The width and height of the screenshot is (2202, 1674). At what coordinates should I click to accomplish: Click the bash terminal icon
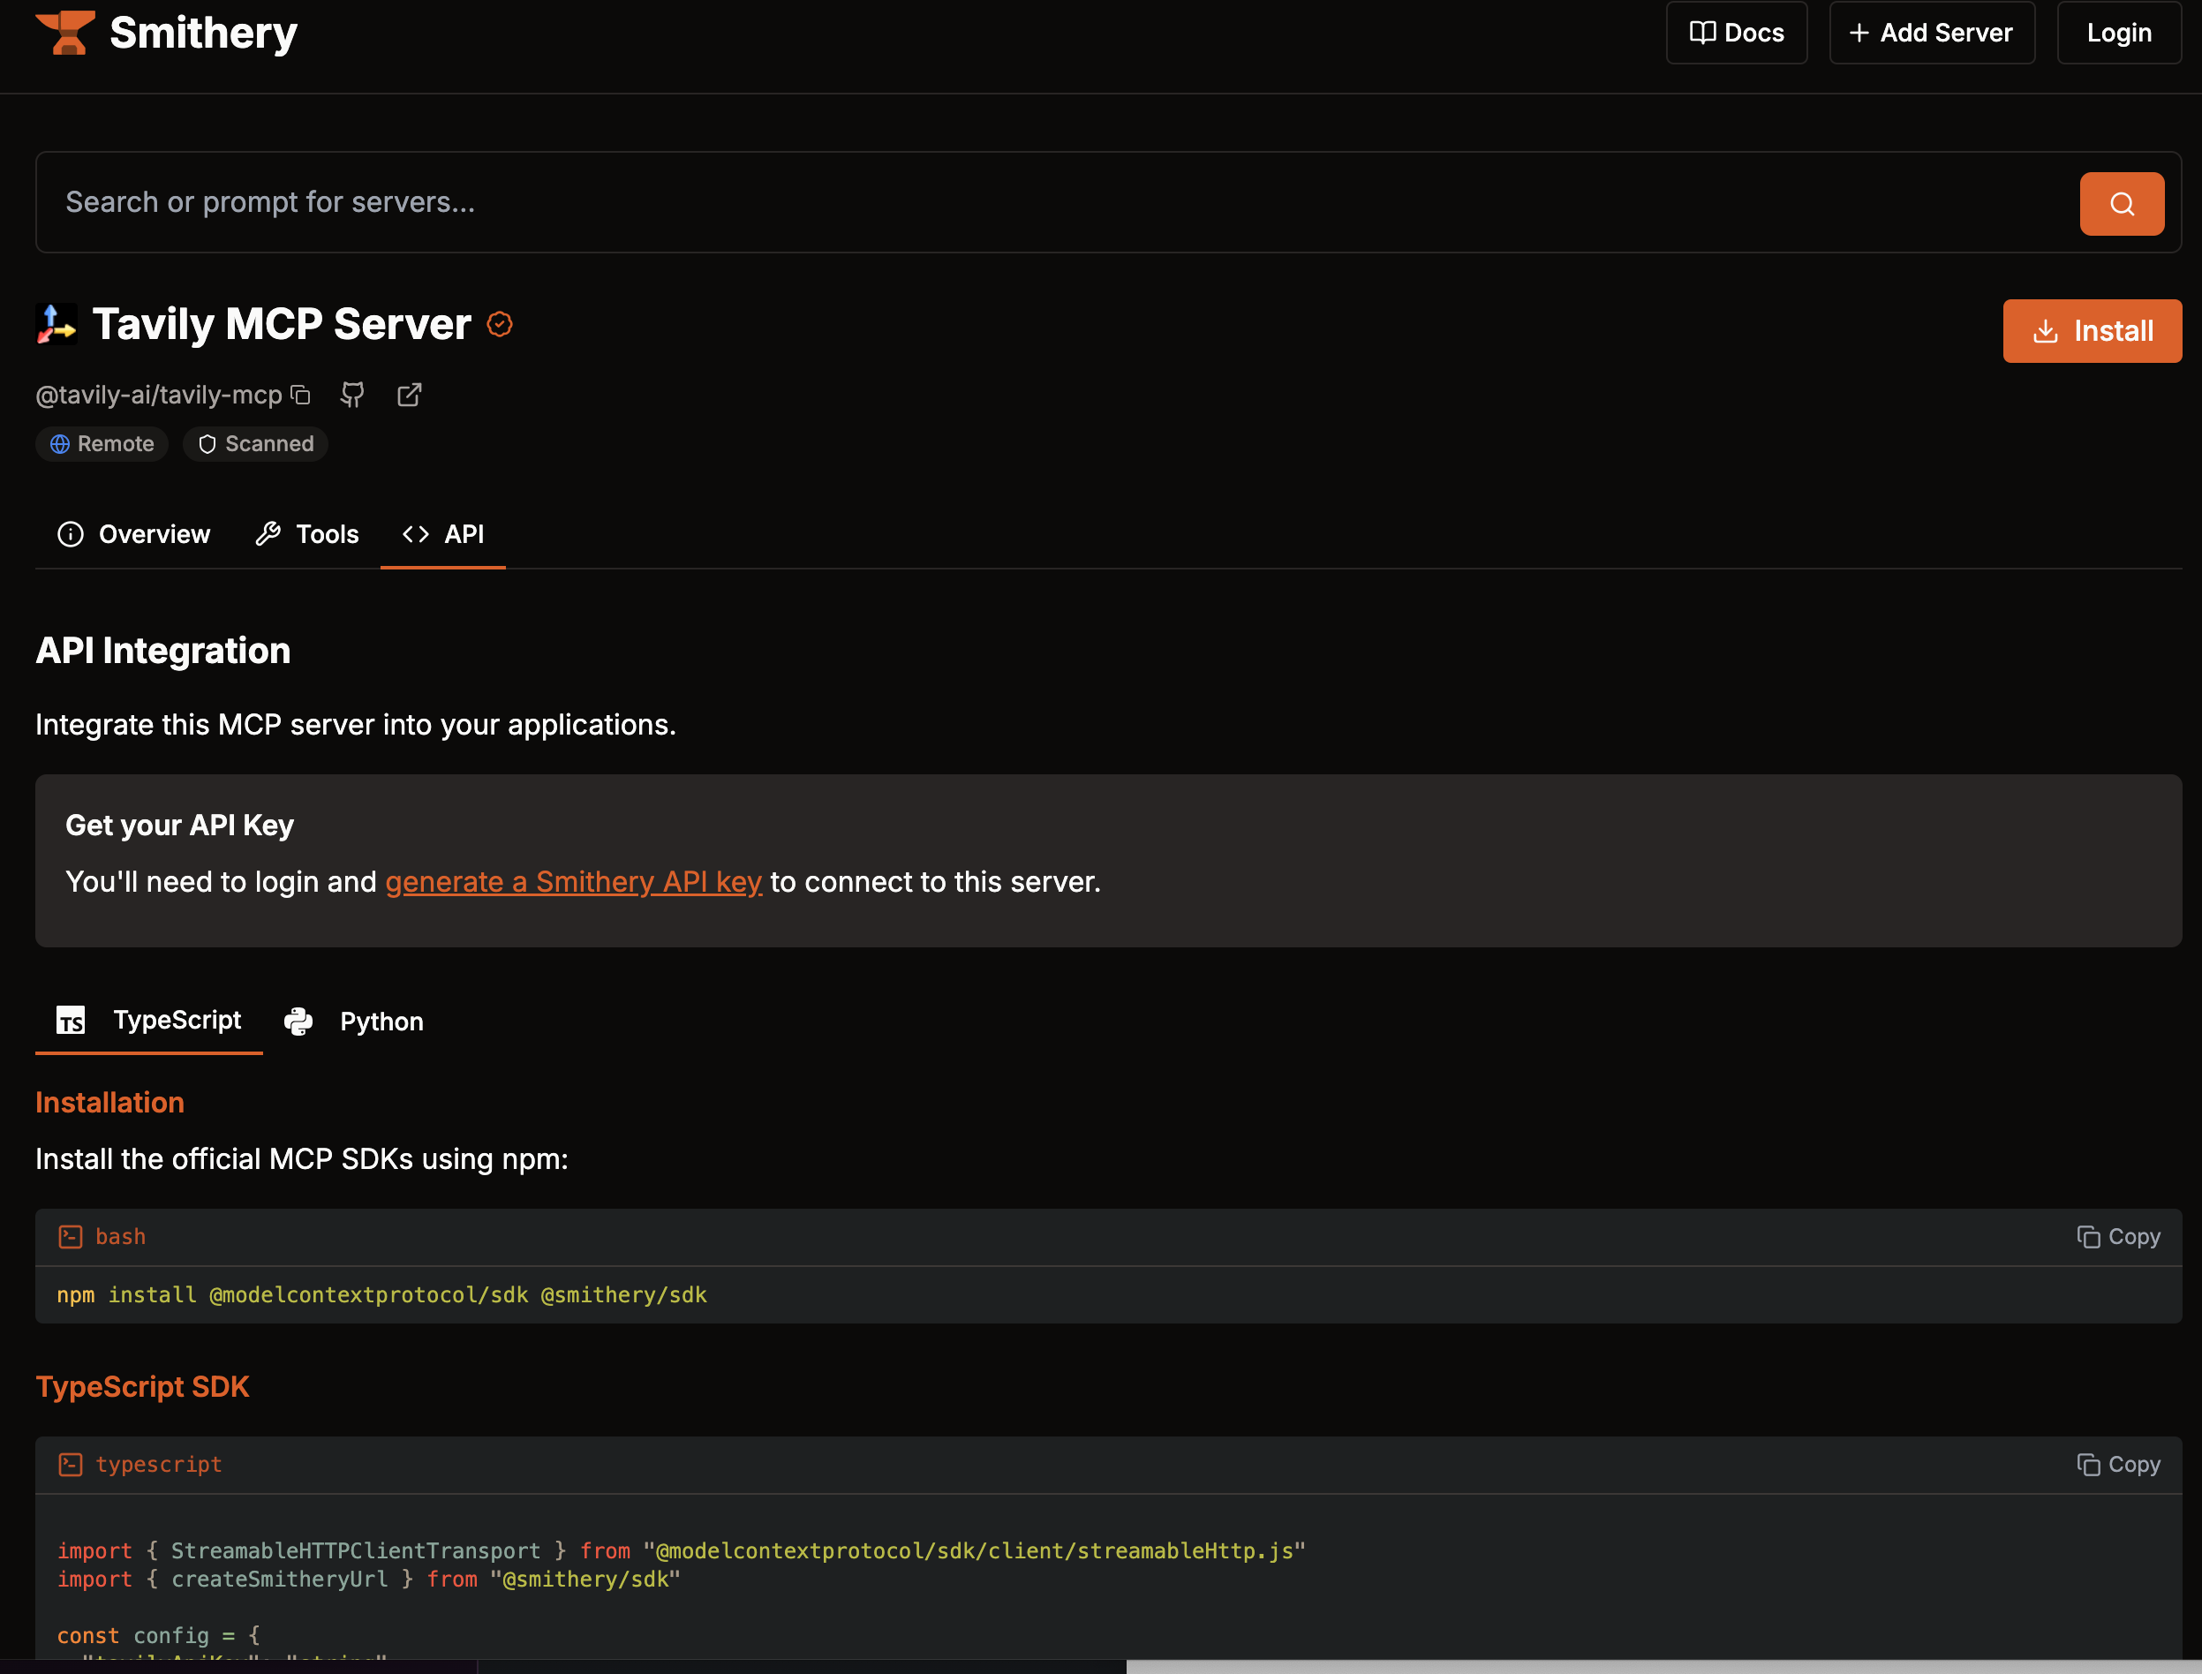[70, 1237]
